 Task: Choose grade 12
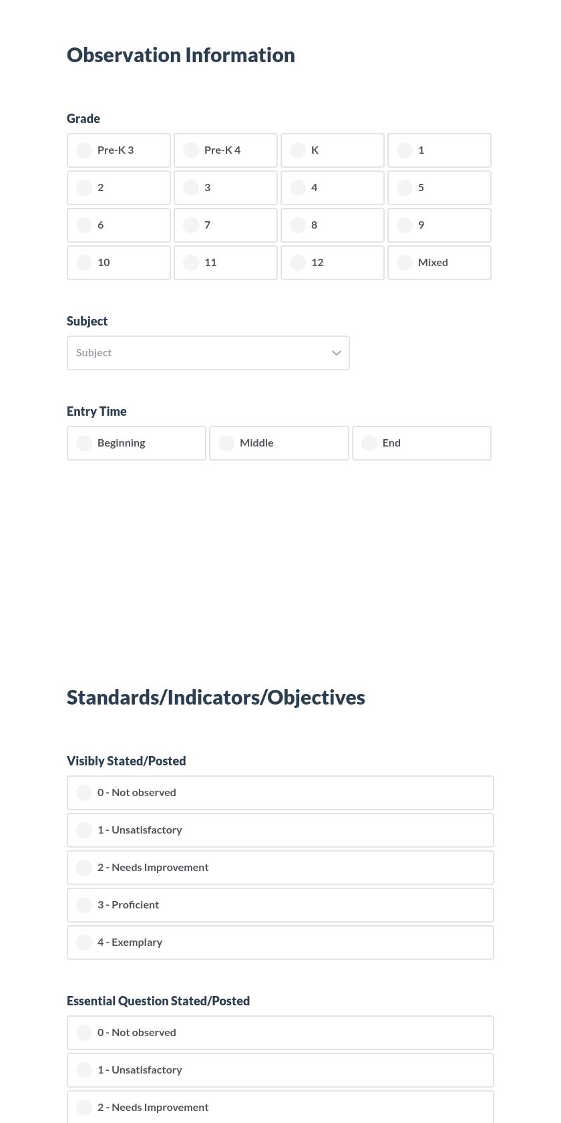333,262
